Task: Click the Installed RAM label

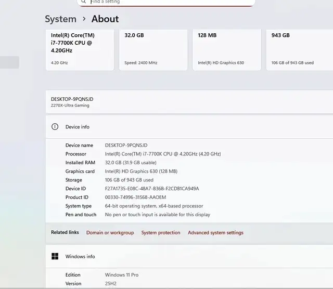Action: click(80, 163)
